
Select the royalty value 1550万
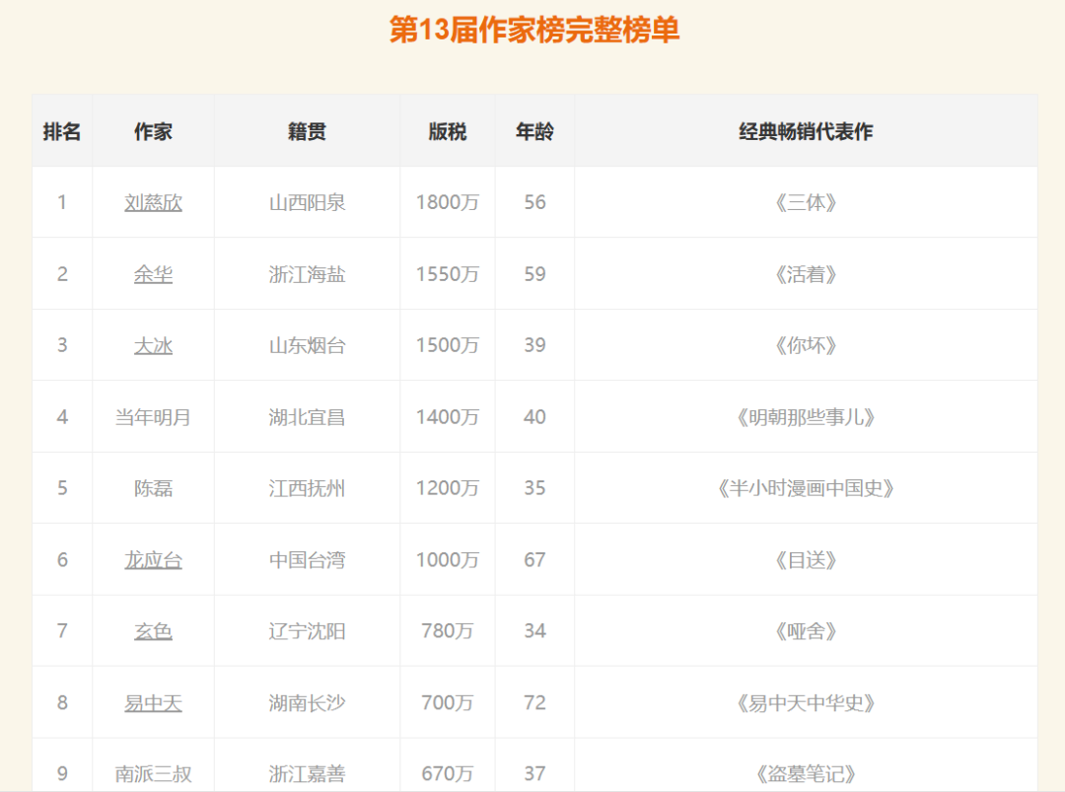(448, 274)
